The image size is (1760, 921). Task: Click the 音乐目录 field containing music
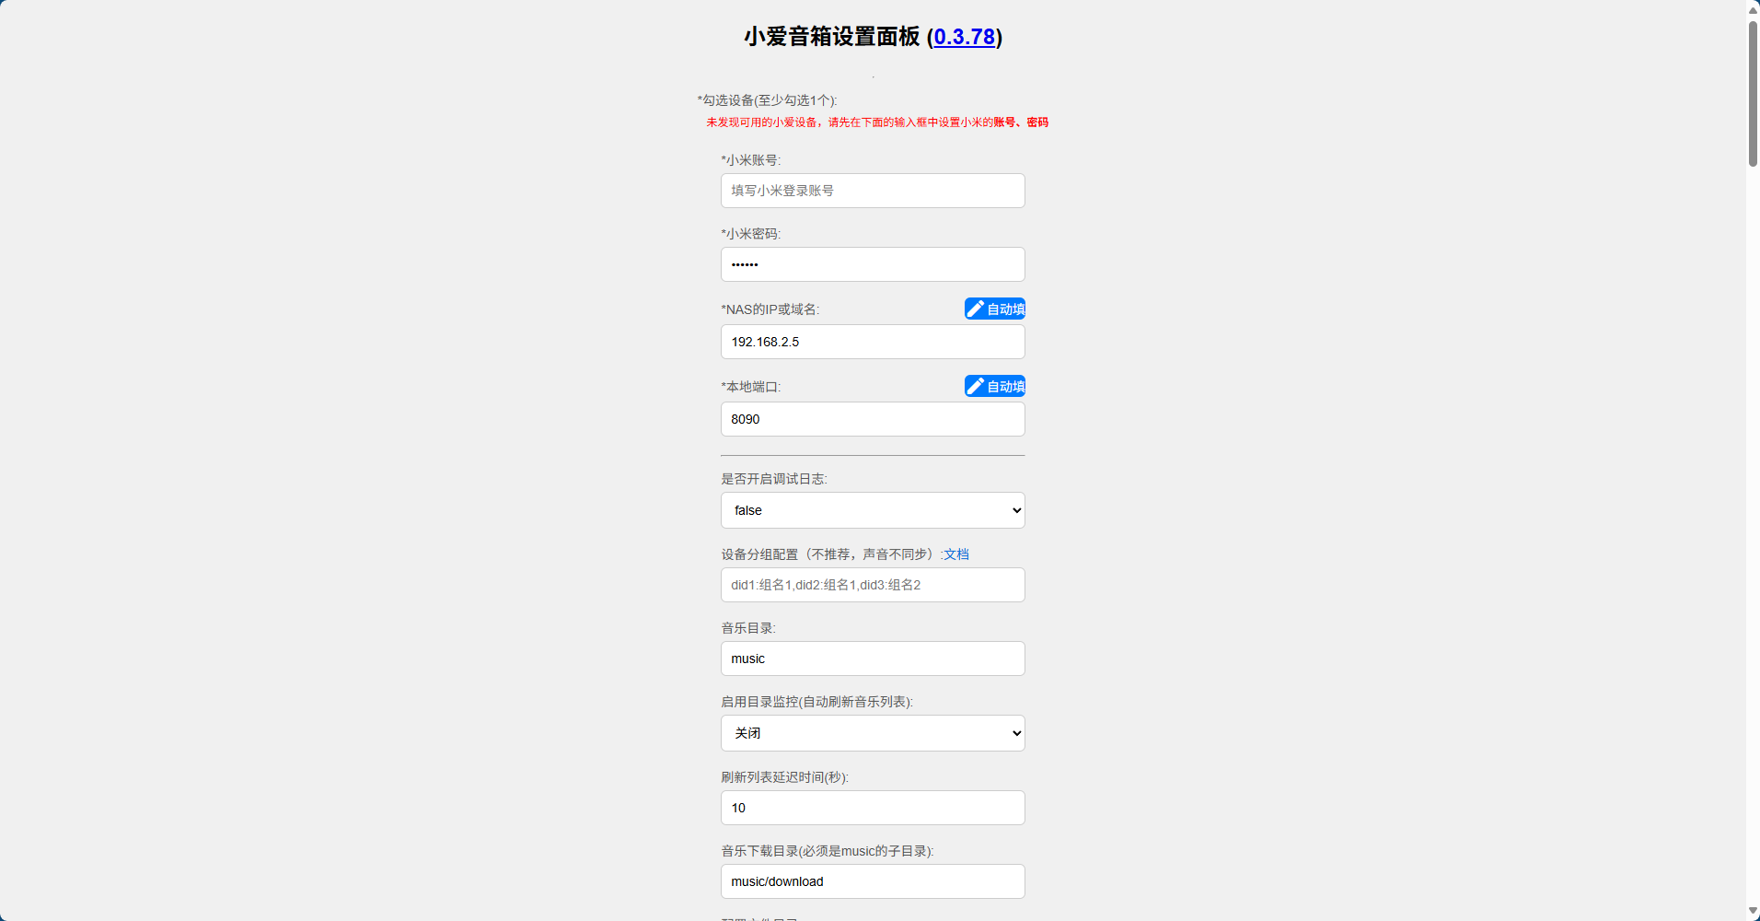click(873, 659)
